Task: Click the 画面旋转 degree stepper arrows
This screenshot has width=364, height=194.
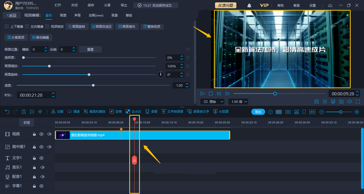Action: tap(182, 75)
